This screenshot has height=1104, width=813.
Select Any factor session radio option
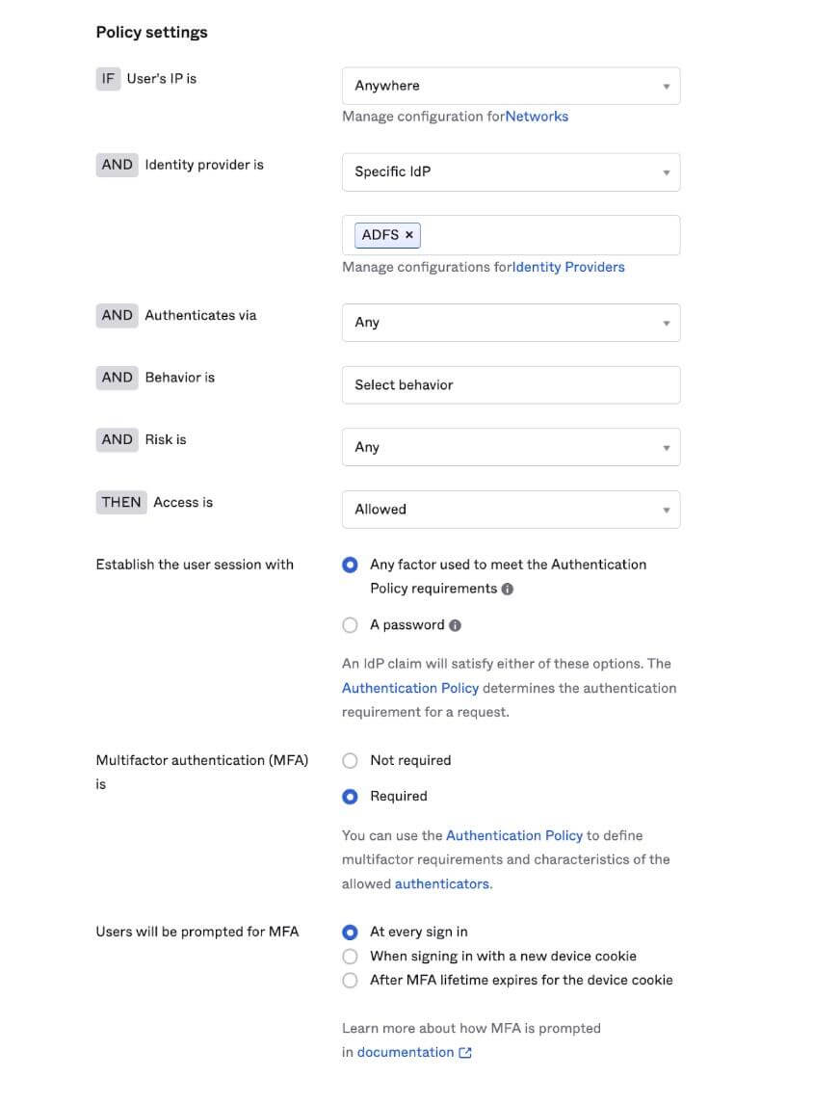pos(351,565)
